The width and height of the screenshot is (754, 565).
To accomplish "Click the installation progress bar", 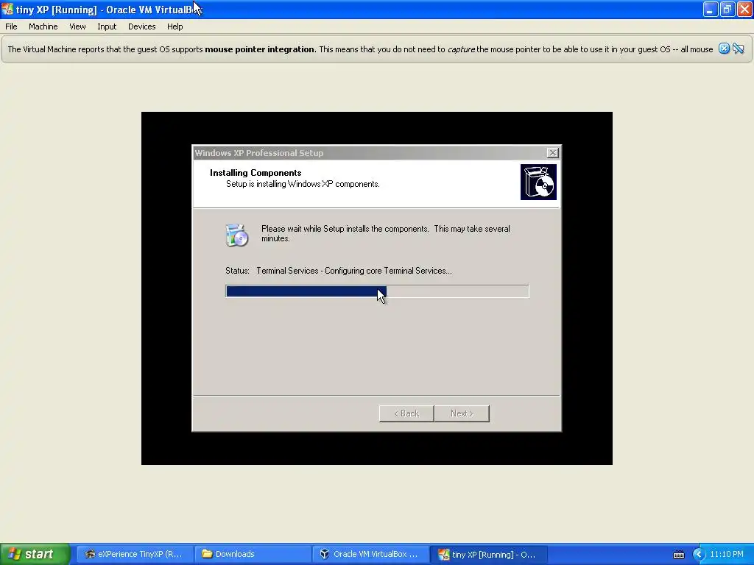I will 377,291.
